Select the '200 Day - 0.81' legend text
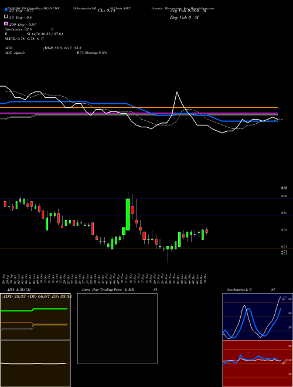Viewport: 293px width, 387px height. click(23, 25)
